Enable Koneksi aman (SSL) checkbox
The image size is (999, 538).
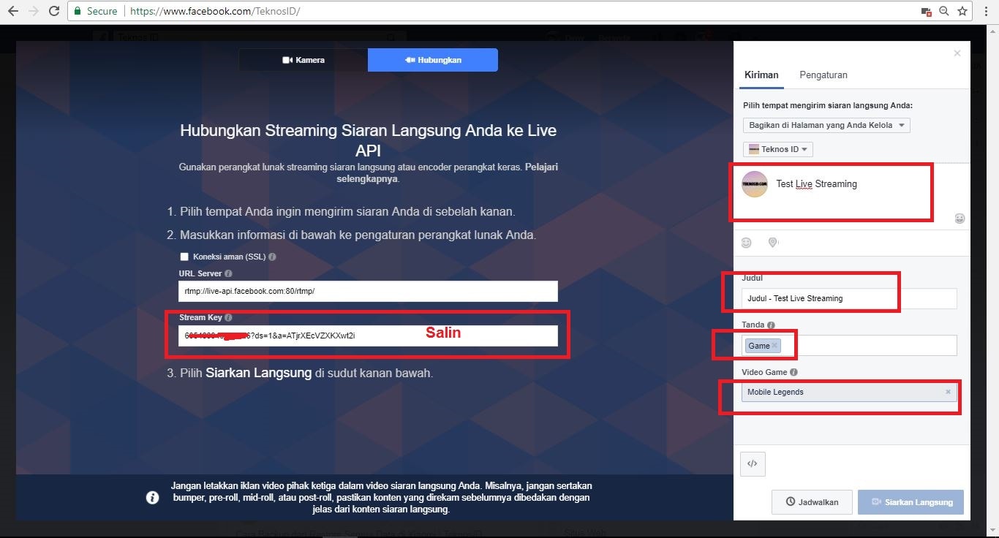(x=184, y=257)
